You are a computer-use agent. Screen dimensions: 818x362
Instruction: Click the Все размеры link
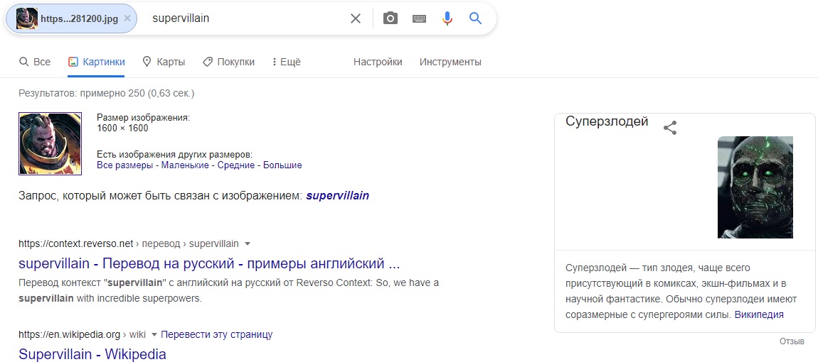125,165
